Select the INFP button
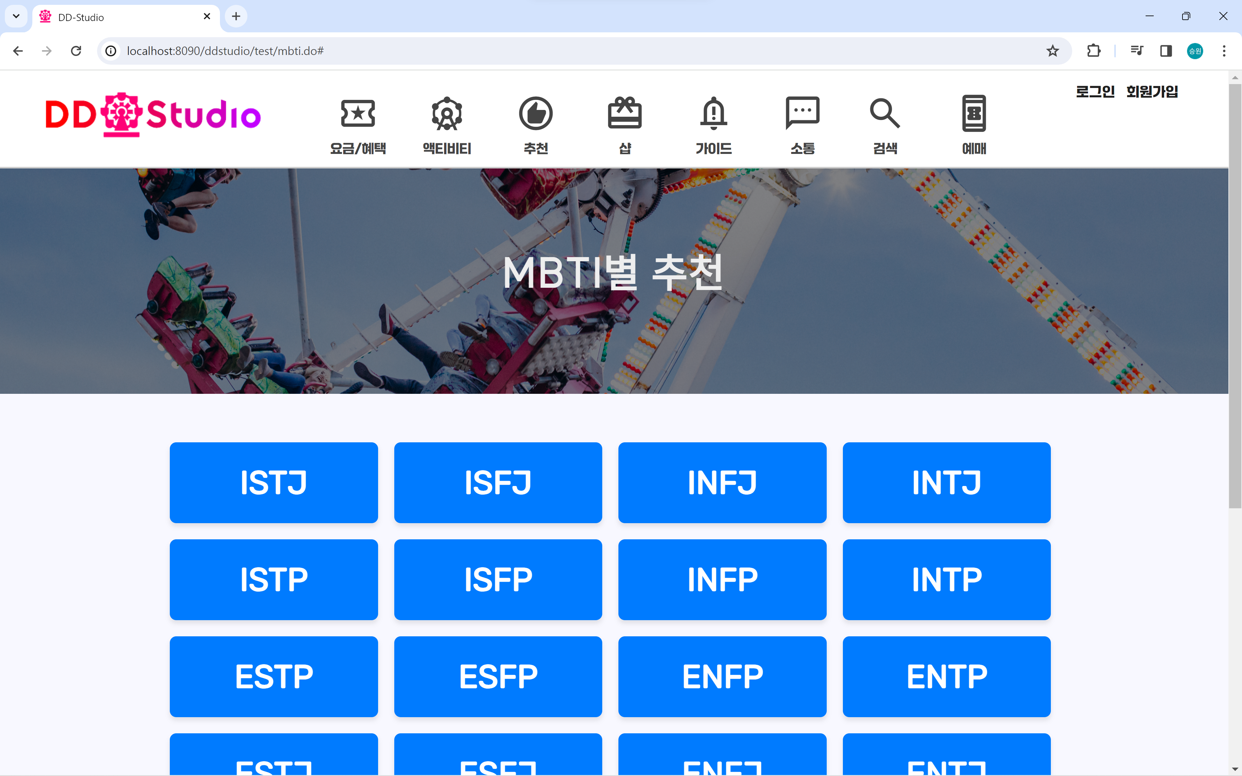This screenshot has width=1242, height=776. click(x=722, y=579)
